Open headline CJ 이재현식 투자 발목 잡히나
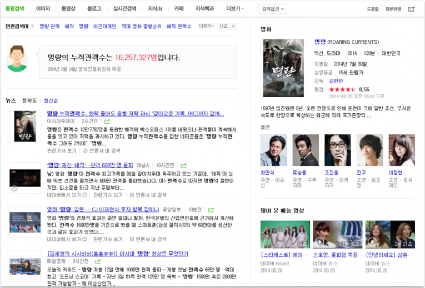This screenshot has width=425, height=288. pyautogui.click(x=103, y=210)
